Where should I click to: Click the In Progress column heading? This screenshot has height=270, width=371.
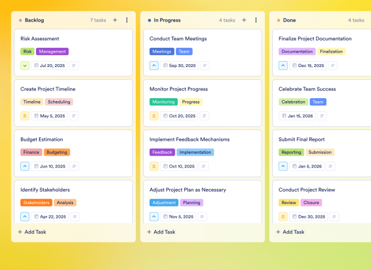(167, 20)
